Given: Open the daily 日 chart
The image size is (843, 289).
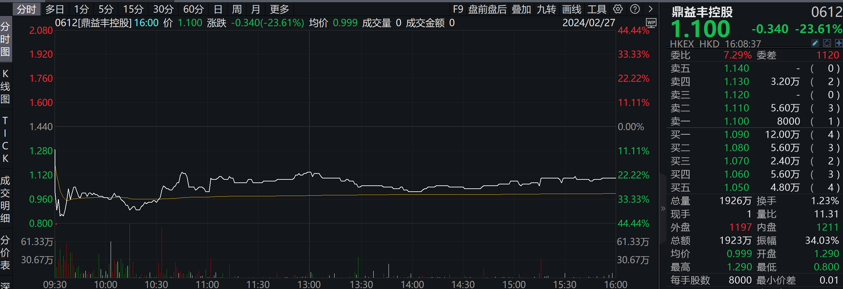Looking at the screenshot, I should (x=218, y=9).
